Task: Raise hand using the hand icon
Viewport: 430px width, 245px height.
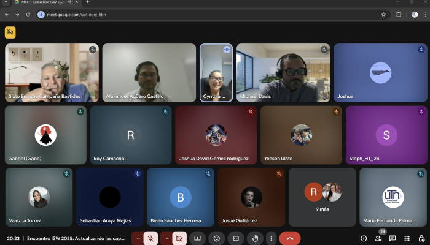Action: 254,238
